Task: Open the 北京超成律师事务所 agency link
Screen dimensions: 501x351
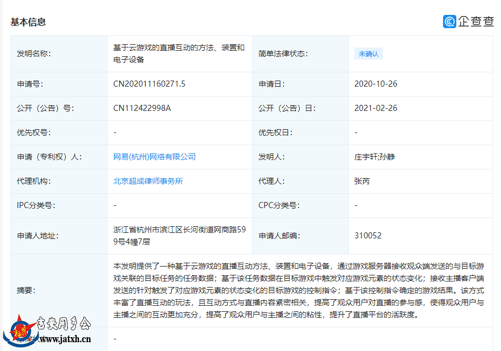Action: [x=148, y=181]
